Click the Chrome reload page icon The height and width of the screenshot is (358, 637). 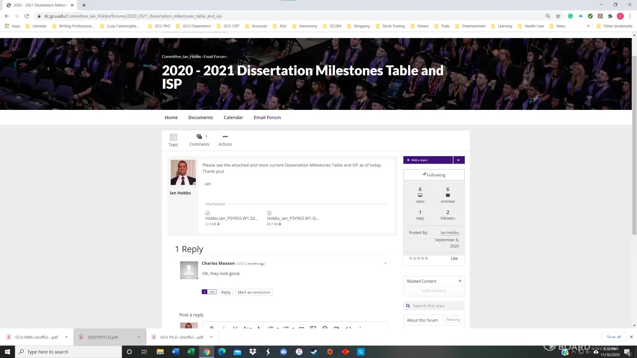(27, 16)
